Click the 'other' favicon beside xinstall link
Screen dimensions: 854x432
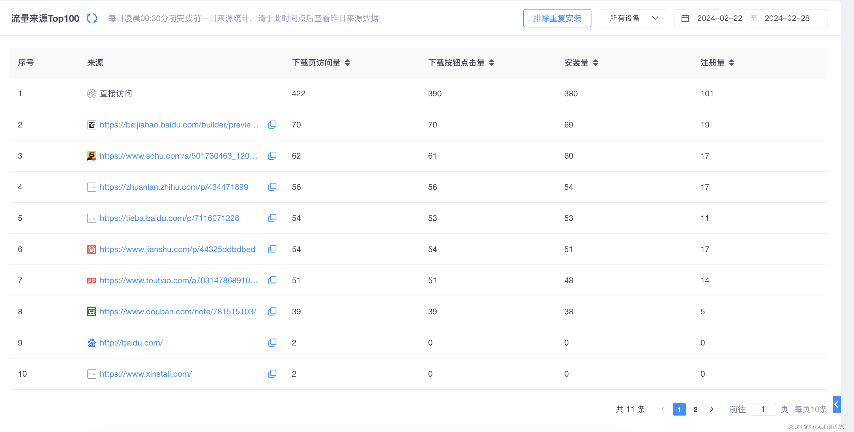click(x=91, y=374)
